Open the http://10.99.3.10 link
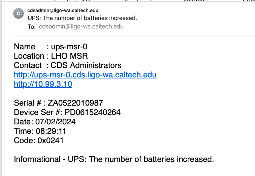Screen dimensions: 255x176 (43, 84)
